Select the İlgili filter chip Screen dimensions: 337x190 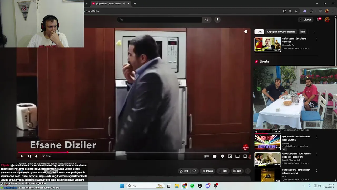pyautogui.click(x=303, y=32)
